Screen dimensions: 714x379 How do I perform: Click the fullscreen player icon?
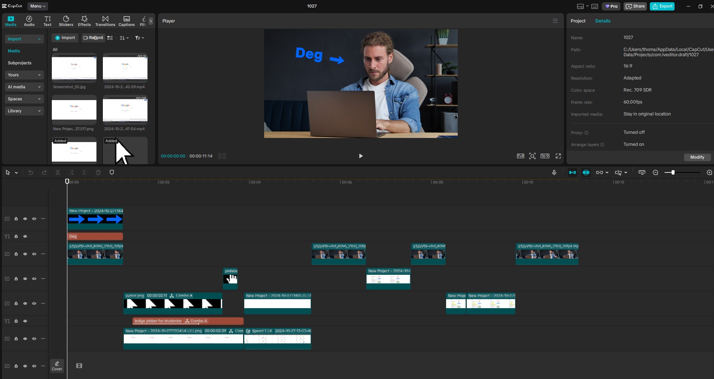click(x=558, y=156)
